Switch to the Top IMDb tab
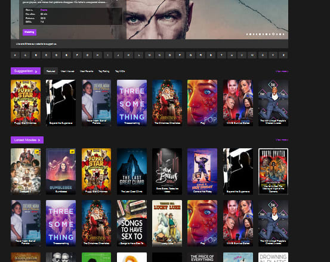Image resolution: width=330 pixels, height=262 pixels. point(120,71)
